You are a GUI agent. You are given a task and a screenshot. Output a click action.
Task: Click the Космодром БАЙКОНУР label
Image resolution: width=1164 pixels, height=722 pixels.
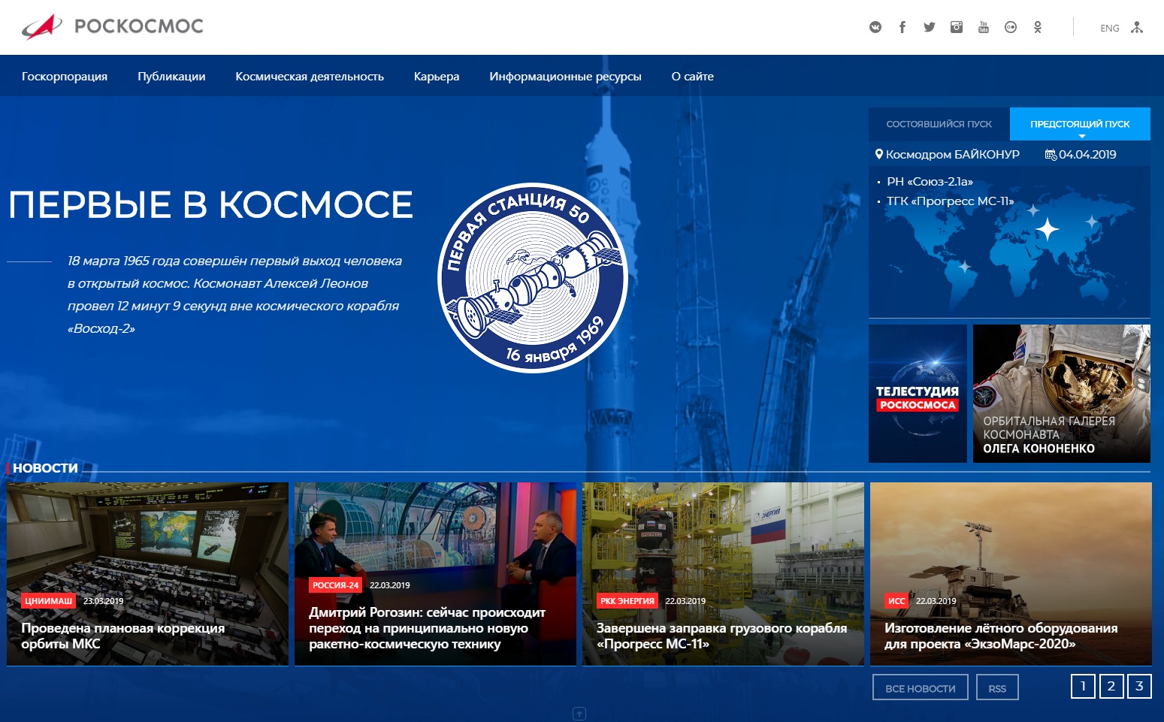coord(953,154)
